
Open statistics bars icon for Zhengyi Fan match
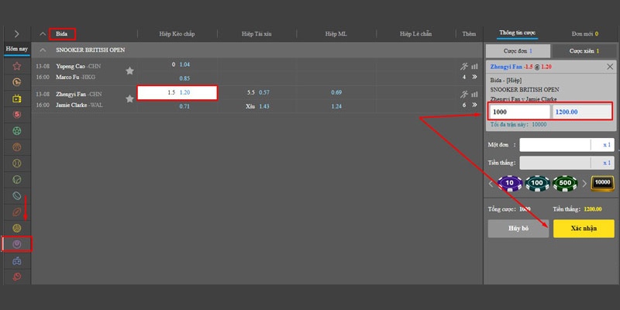click(x=474, y=94)
